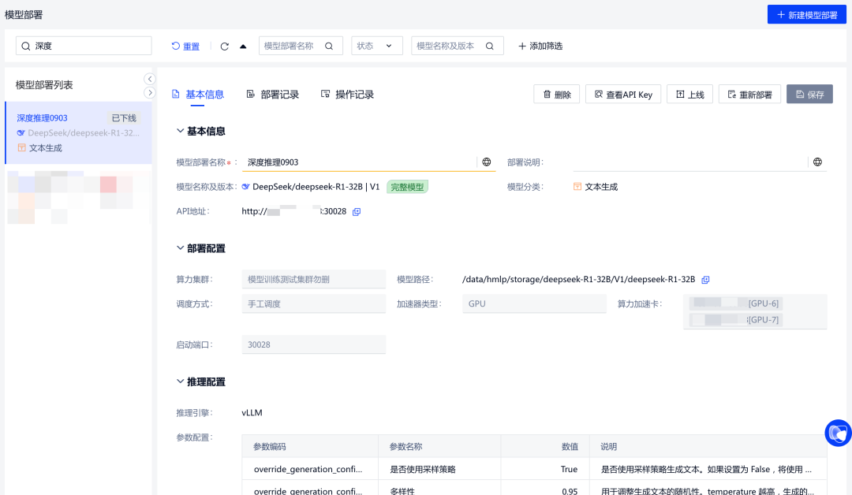852x495 pixels.
Task: Click the refresh icon in the filter bar
Action: click(x=225, y=47)
